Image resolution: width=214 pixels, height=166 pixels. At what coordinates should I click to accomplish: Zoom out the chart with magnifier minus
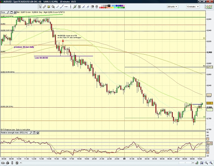pos(206,163)
